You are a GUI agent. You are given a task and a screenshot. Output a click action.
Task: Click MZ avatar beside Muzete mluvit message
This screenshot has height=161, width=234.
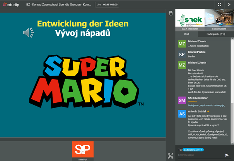[182, 65]
